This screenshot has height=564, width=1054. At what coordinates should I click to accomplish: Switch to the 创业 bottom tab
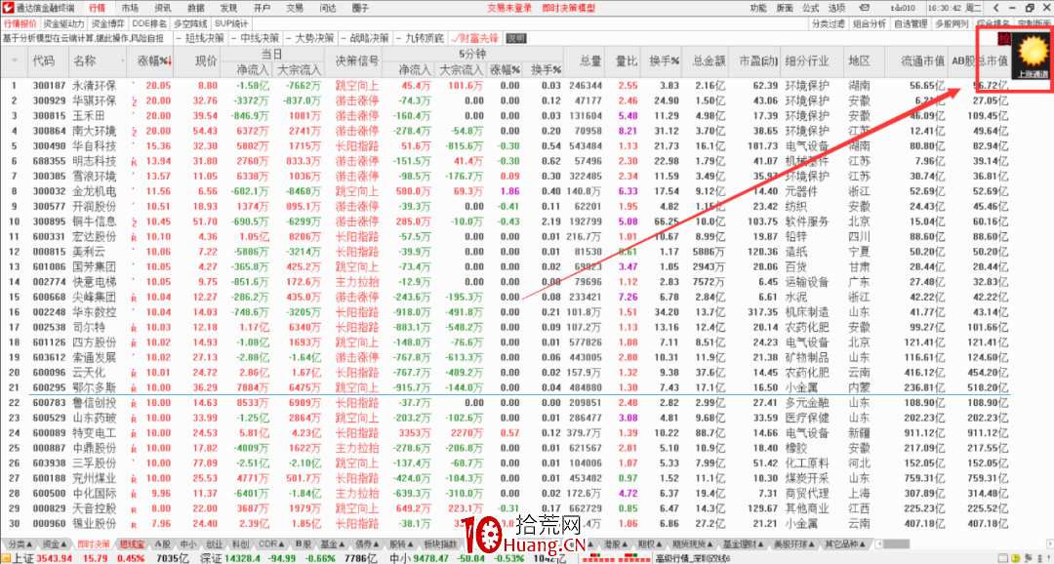tap(215, 544)
